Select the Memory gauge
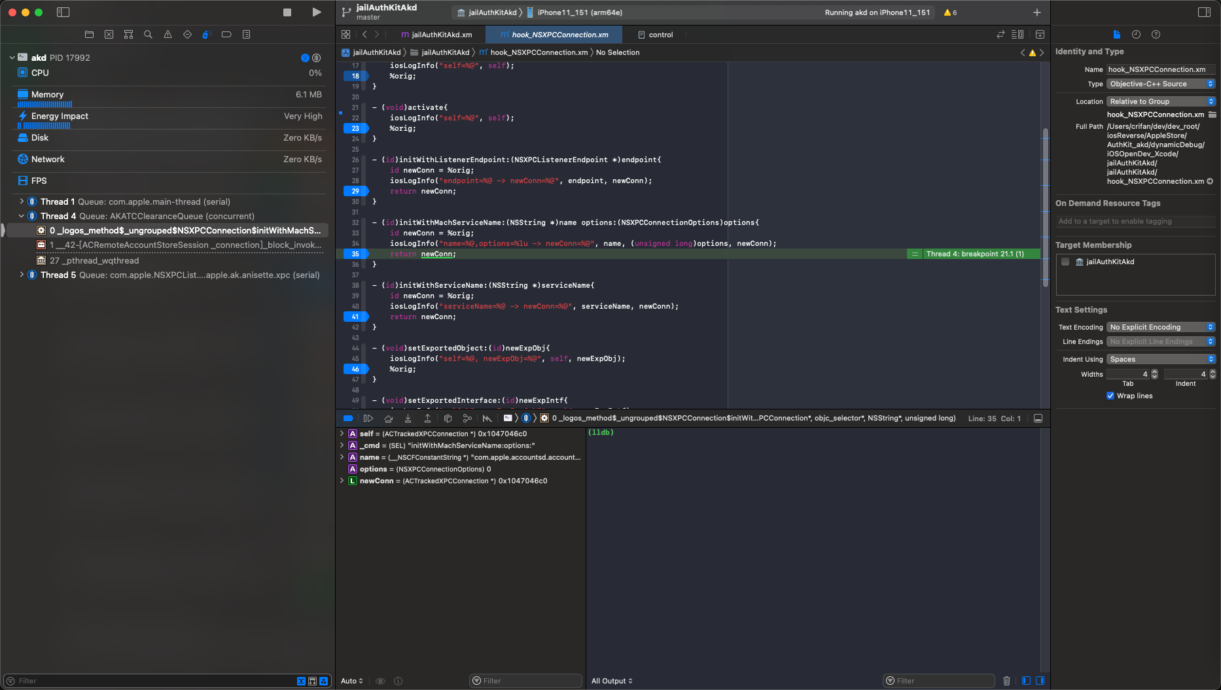 [169, 97]
